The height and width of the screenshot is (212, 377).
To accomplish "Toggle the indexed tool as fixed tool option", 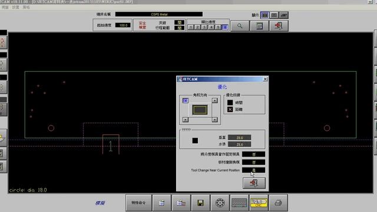I will pyautogui.click(x=254, y=154).
